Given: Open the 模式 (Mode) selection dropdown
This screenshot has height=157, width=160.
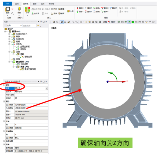Looking at the screenshot, I should point(112,22).
